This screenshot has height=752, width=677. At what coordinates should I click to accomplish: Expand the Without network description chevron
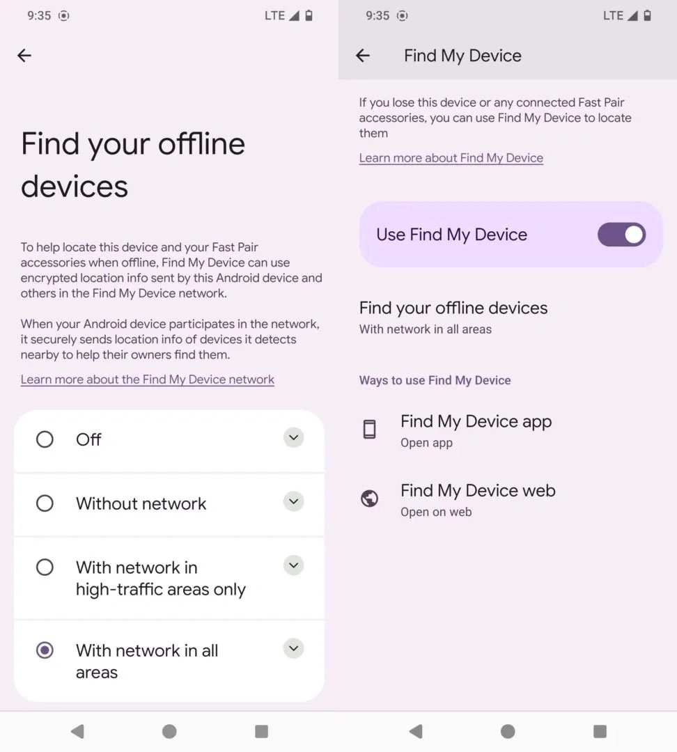(294, 501)
